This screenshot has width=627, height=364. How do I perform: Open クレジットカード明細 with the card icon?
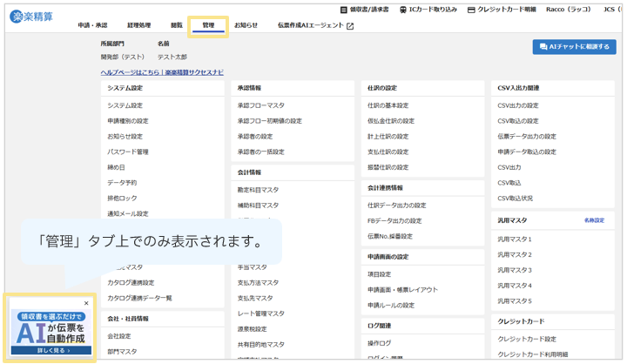coord(502,10)
